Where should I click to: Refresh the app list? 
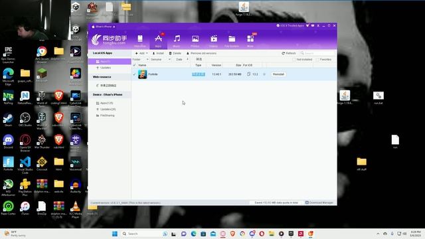tap(289, 53)
